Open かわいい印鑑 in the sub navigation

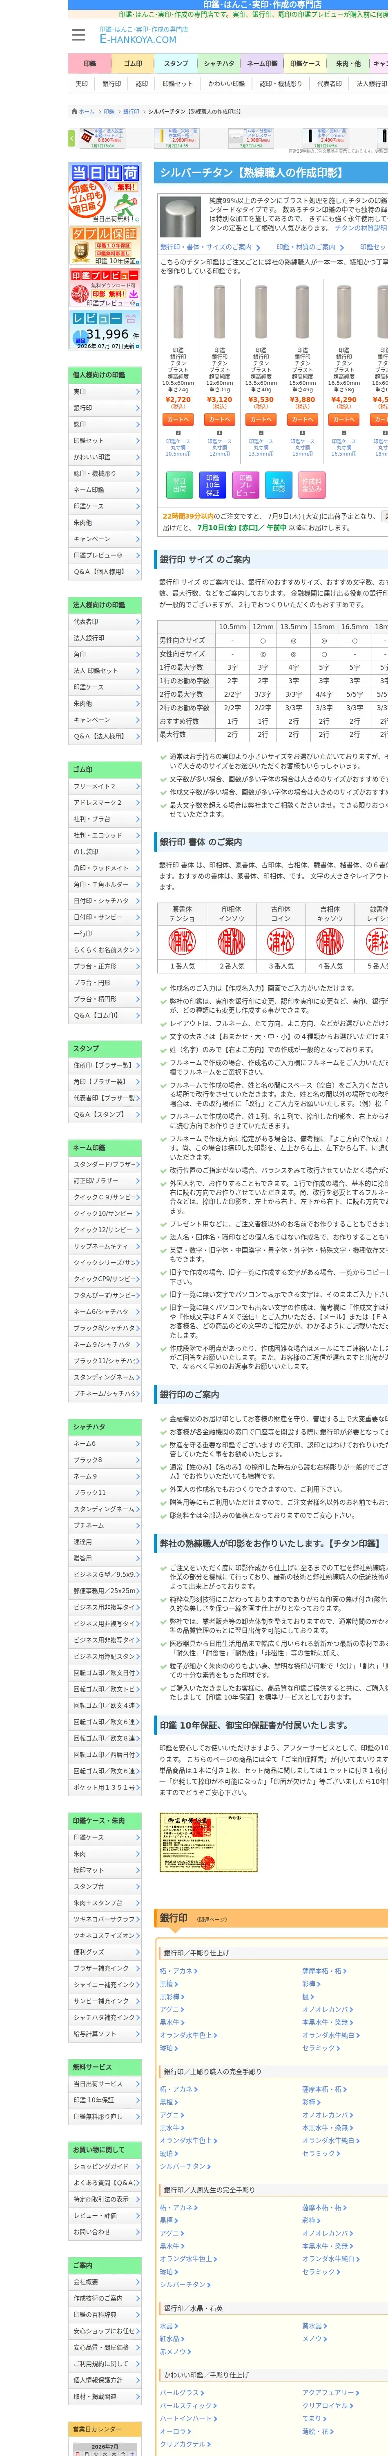click(x=226, y=84)
